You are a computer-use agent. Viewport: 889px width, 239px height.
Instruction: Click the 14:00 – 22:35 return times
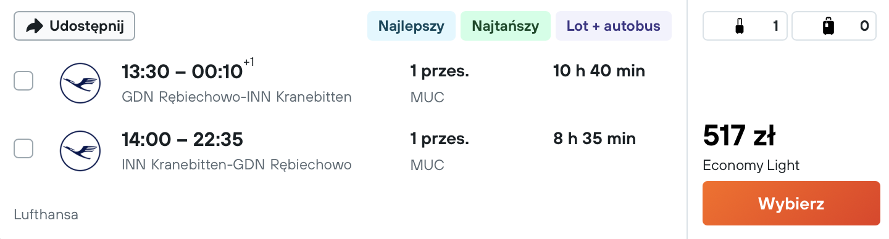pyautogui.click(x=182, y=140)
